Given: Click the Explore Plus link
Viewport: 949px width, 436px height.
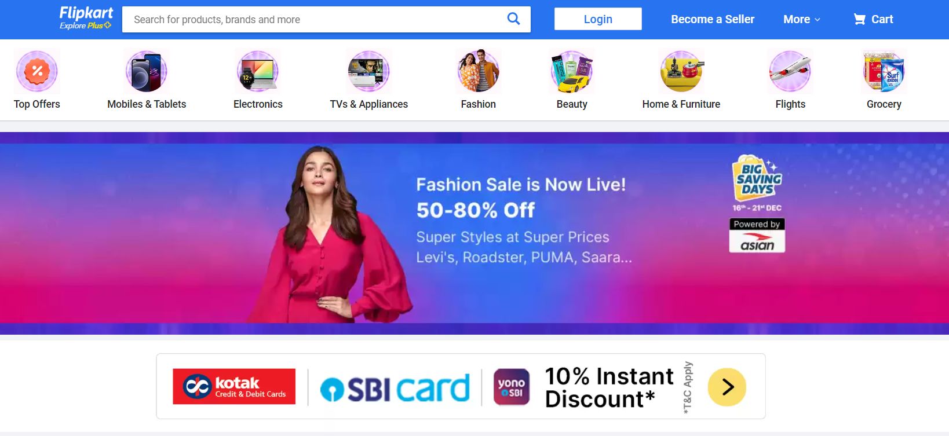Looking at the screenshot, I should tap(85, 25).
